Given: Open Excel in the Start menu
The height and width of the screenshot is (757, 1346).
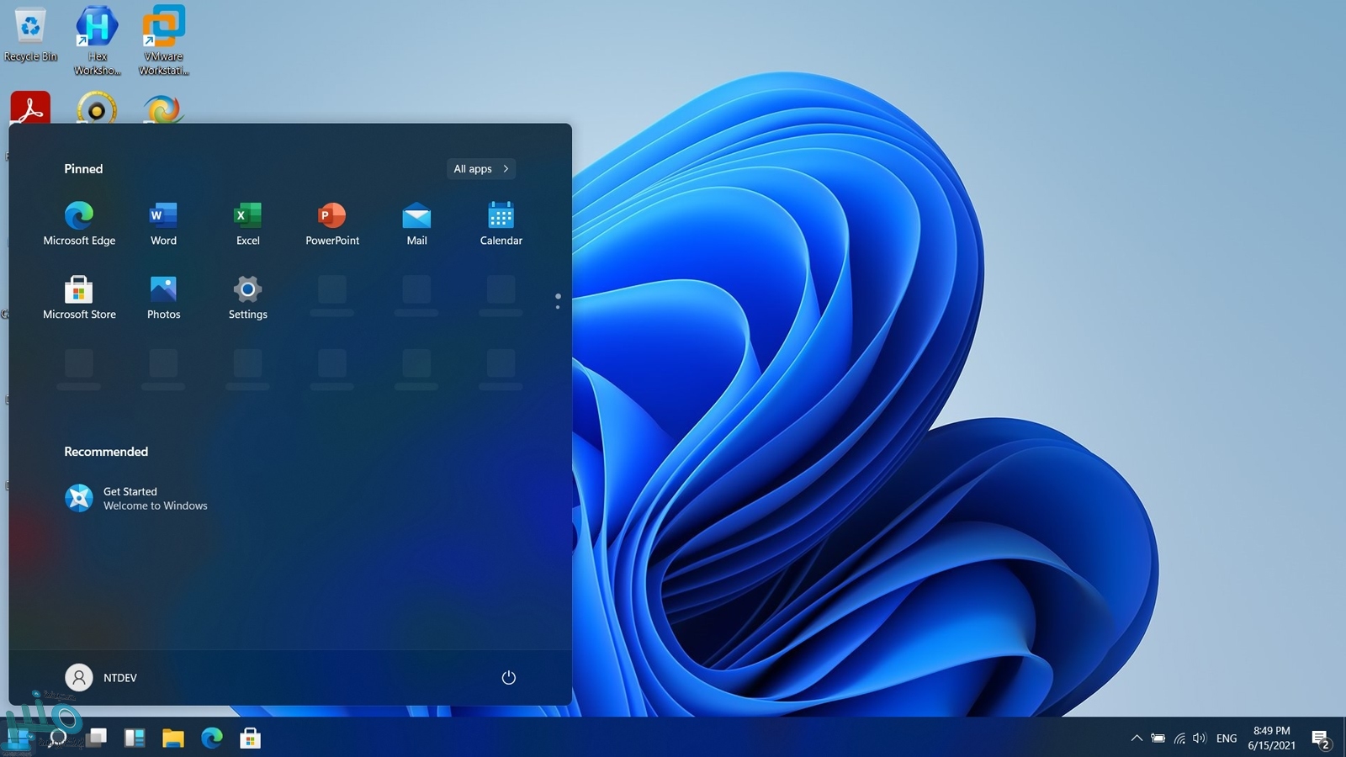Looking at the screenshot, I should click(x=247, y=224).
